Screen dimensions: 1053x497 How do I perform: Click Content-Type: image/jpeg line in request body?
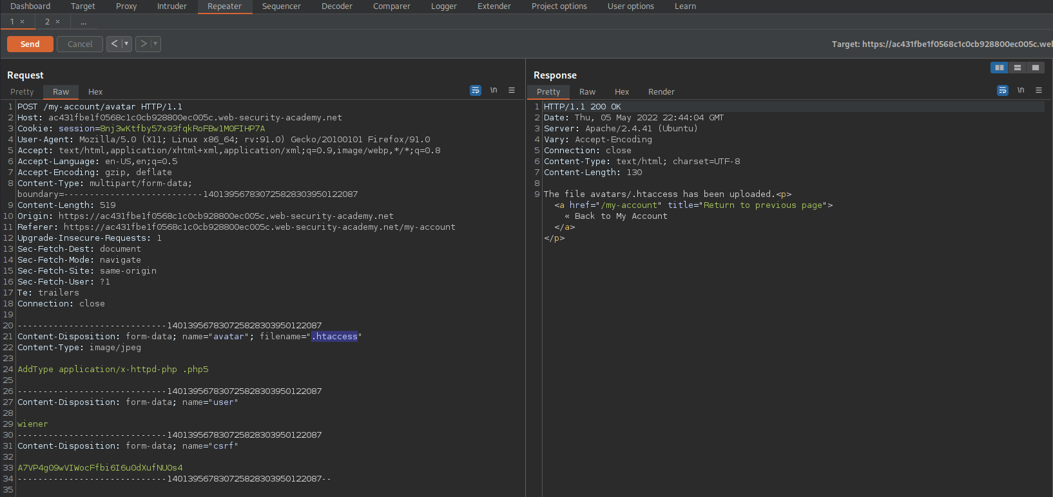79,348
